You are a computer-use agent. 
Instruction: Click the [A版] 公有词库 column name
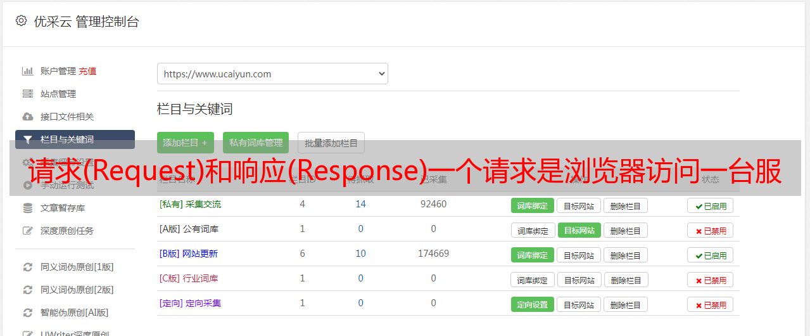tap(189, 229)
